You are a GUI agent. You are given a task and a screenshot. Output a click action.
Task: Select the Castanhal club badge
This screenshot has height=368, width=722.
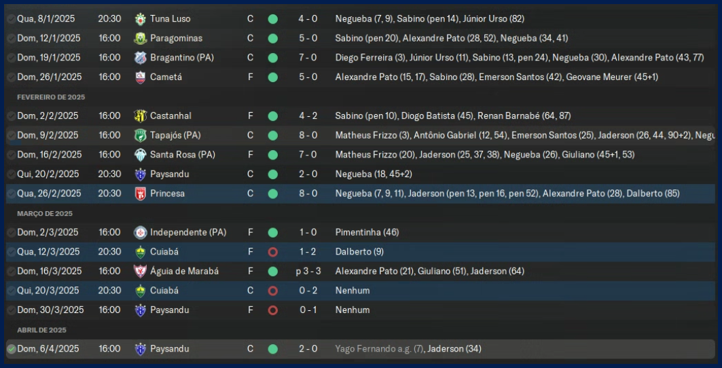coord(141,116)
